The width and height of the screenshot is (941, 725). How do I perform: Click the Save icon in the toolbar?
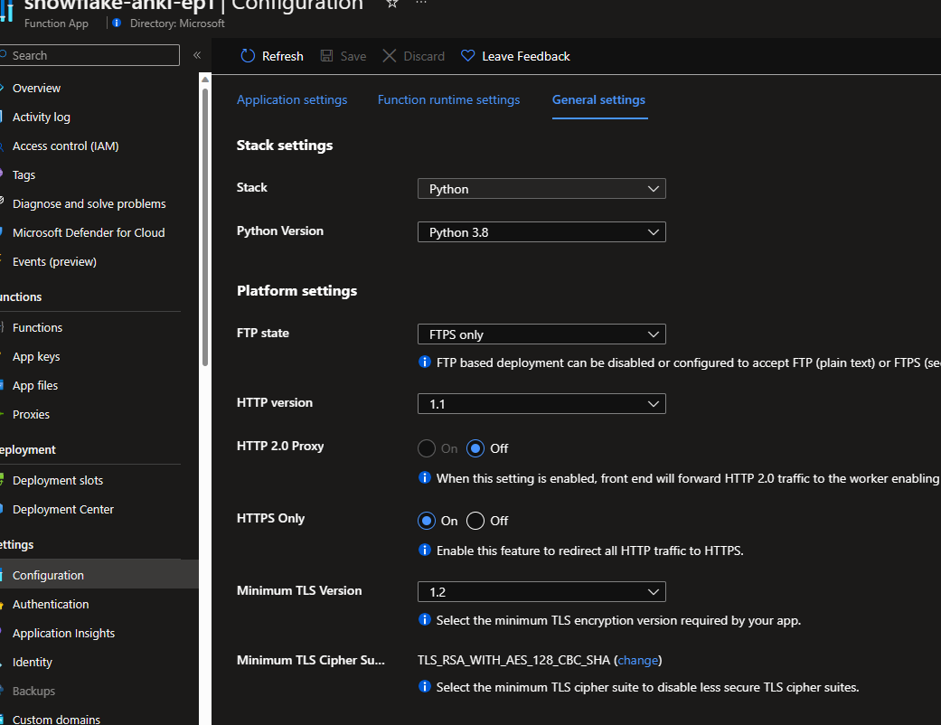coord(325,55)
